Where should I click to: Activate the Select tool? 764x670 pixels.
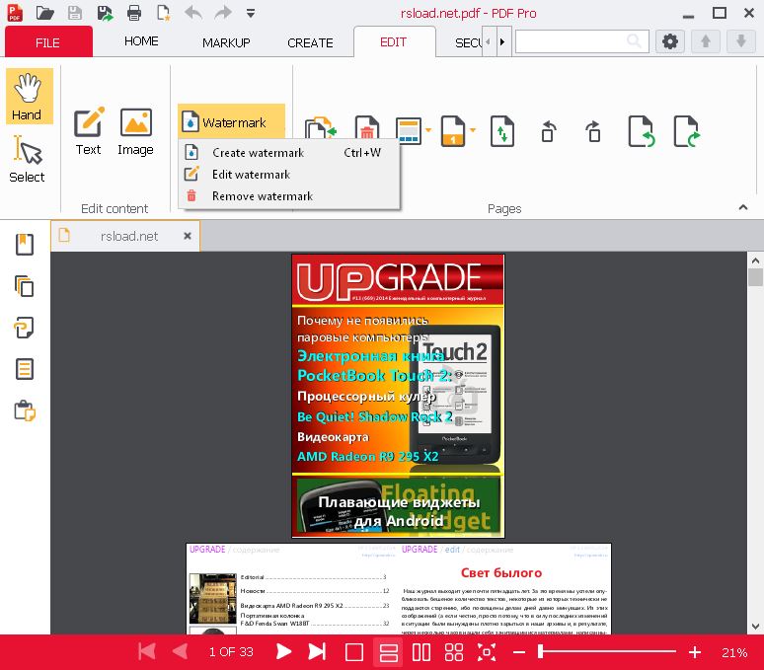(28, 160)
